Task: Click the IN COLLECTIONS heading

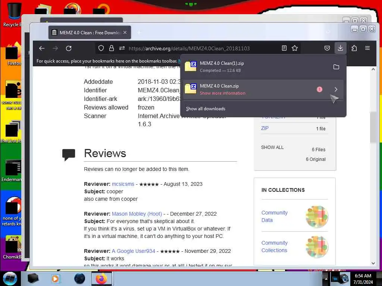Action: tap(283, 190)
